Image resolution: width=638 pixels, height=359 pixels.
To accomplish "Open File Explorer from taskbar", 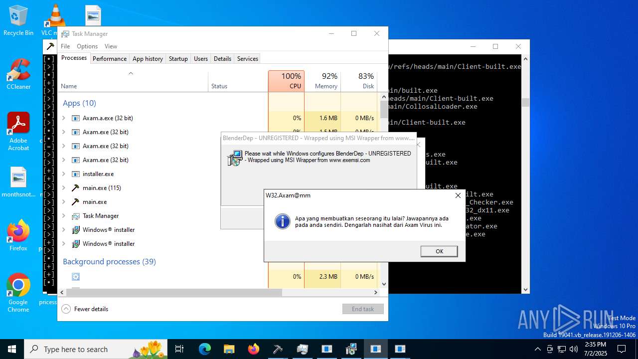I will tap(229, 349).
